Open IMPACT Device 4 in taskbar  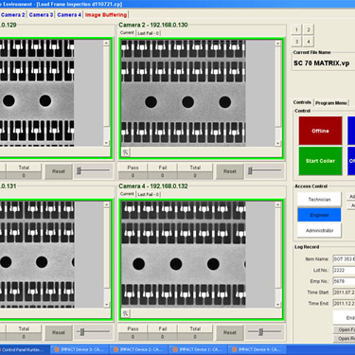coord(257,349)
